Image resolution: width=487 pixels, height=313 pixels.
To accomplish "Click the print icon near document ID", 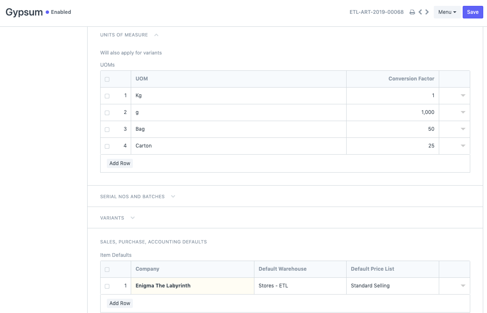I will pos(412,12).
